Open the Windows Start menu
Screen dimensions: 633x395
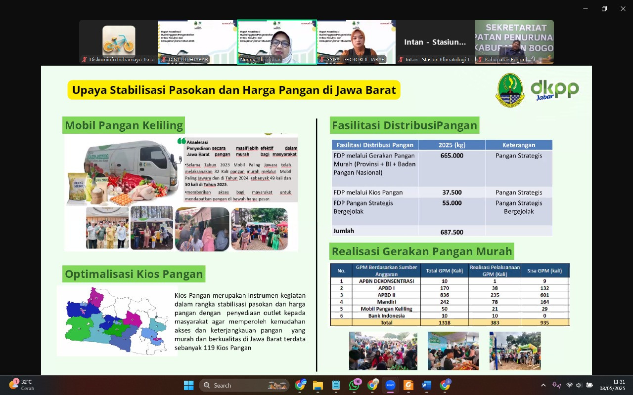pos(188,385)
